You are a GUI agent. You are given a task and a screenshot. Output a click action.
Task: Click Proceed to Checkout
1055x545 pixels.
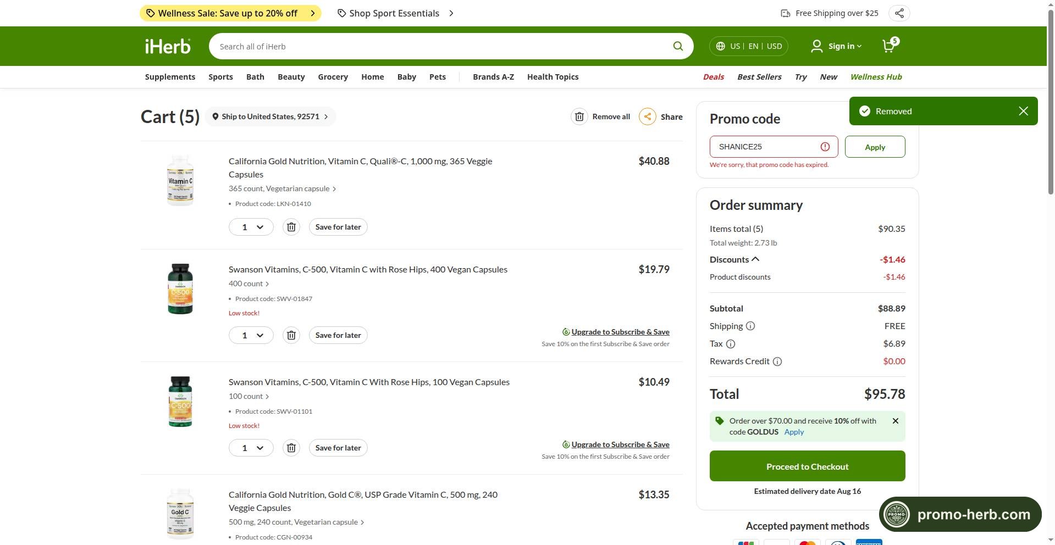pyautogui.click(x=808, y=466)
